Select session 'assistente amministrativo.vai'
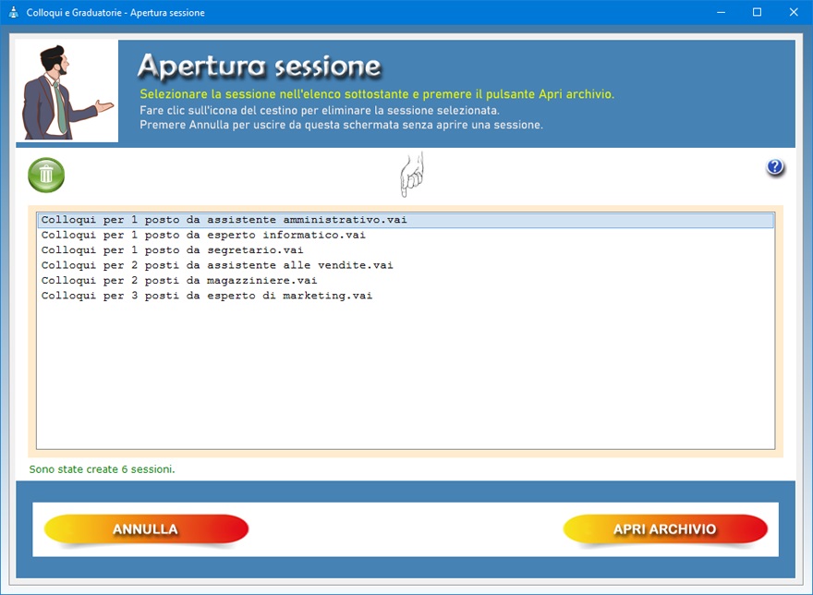Screen dimensions: 813x595 point(406,220)
